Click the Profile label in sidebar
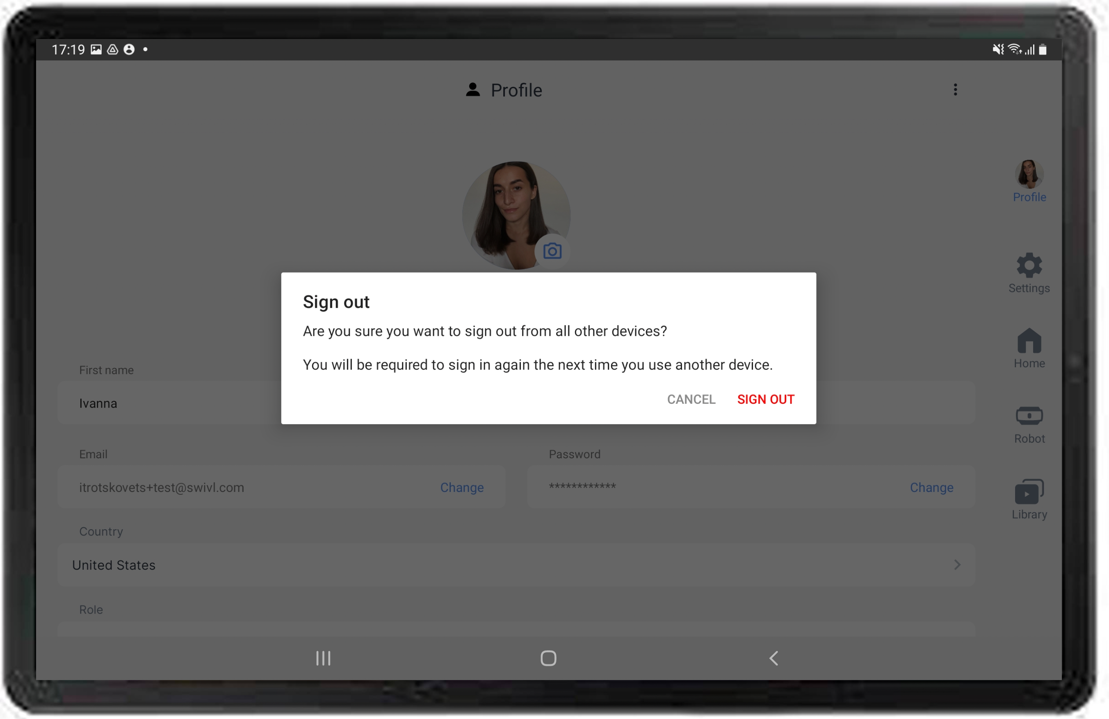This screenshot has width=1109, height=719. [x=1029, y=196]
